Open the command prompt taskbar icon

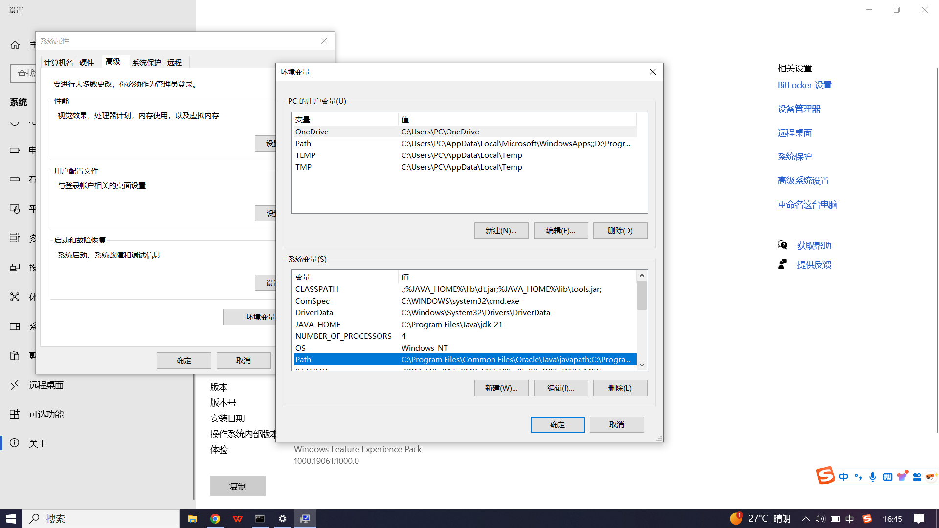click(x=260, y=519)
